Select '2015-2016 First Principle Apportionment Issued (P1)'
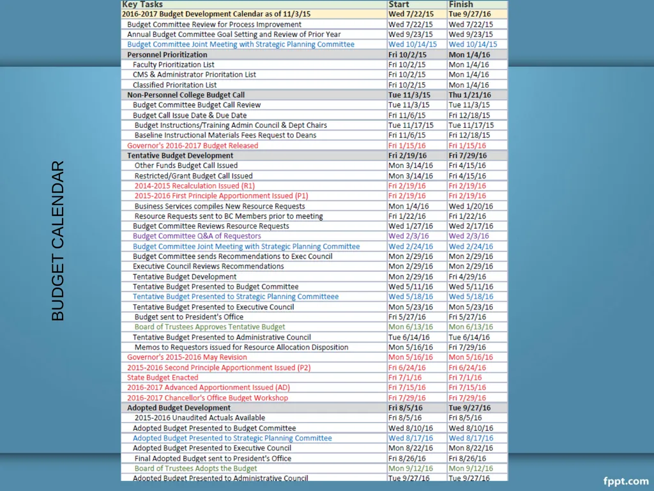The width and height of the screenshot is (654, 491). point(221,196)
